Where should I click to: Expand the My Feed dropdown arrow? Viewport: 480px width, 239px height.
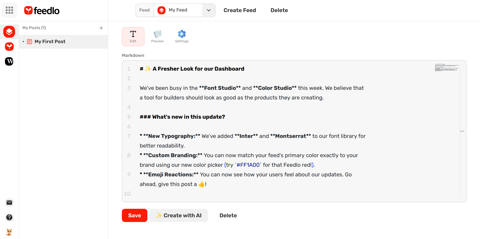(209, 10)
